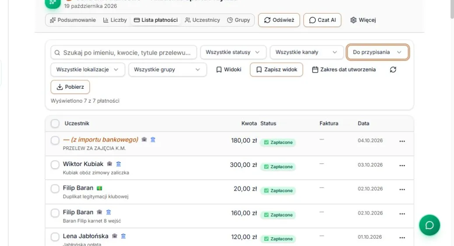Open Wszystkie lokalizacje dropdown
Viewport: 454px width, 246px height.
88,69
